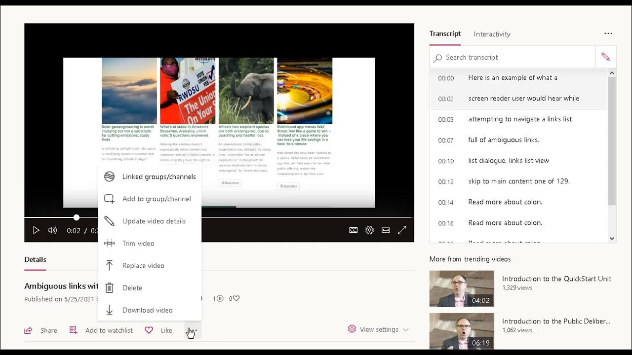This screenshot has width=632, height=355.
Task: Switch to the Interactivity tab
Action: tap(491, 34)
